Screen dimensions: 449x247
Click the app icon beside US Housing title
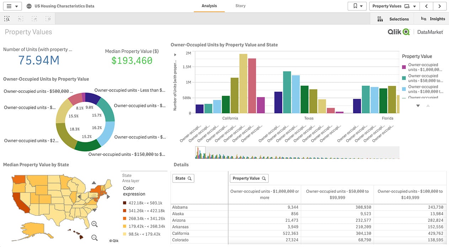click(x=29, y=6)
